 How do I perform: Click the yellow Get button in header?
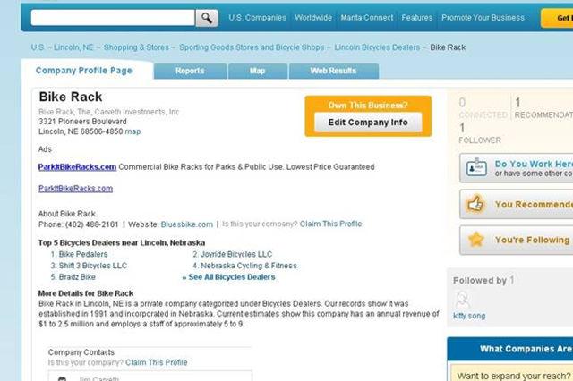(x=557, y=18)
